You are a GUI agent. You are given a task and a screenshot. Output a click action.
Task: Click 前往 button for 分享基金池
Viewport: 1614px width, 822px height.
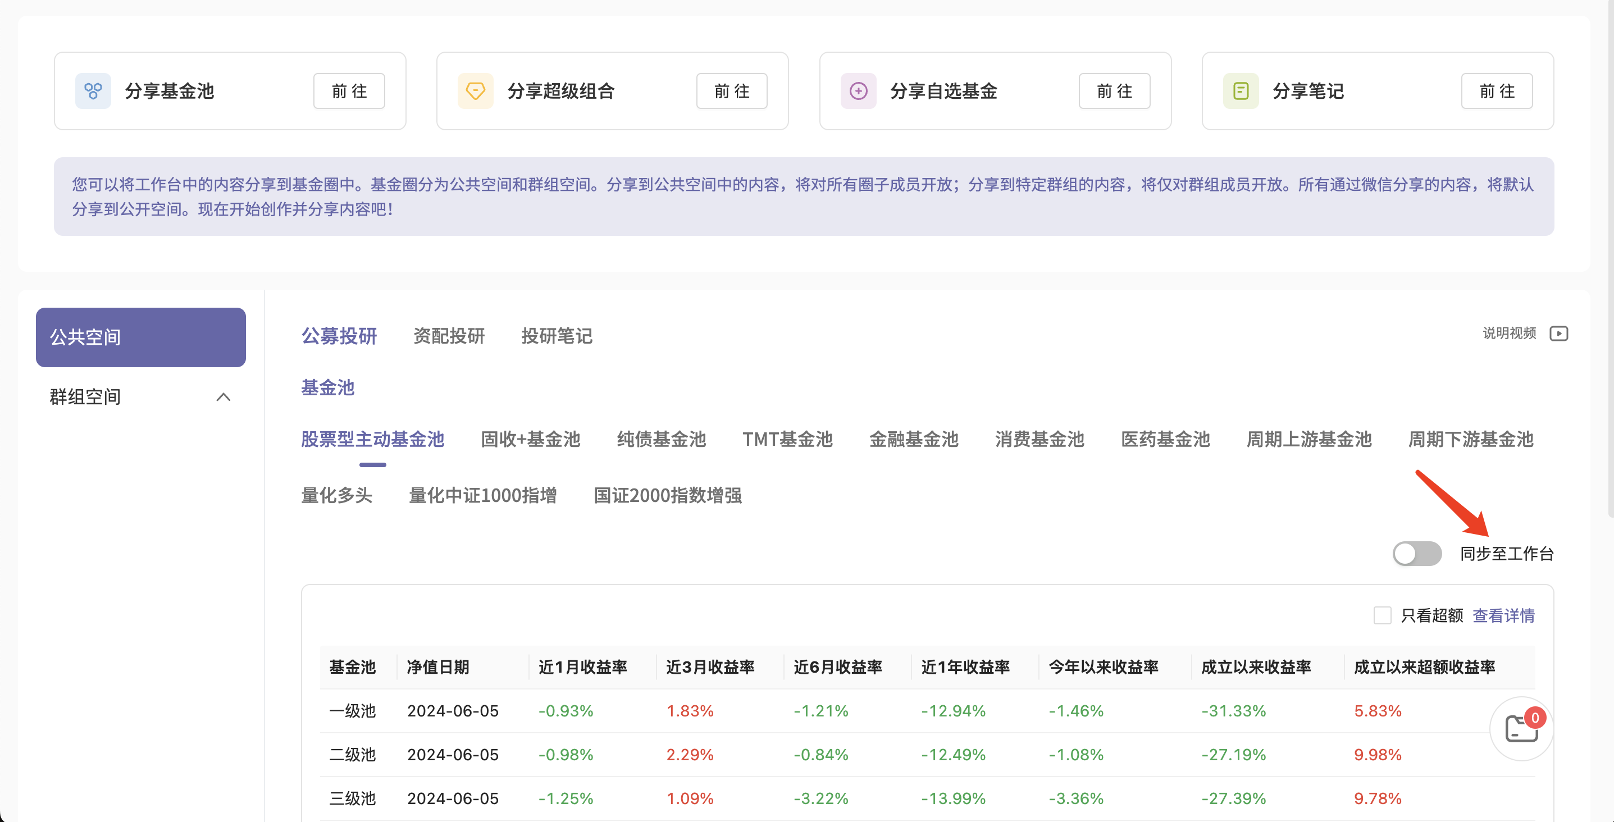(x=349, y=92)
